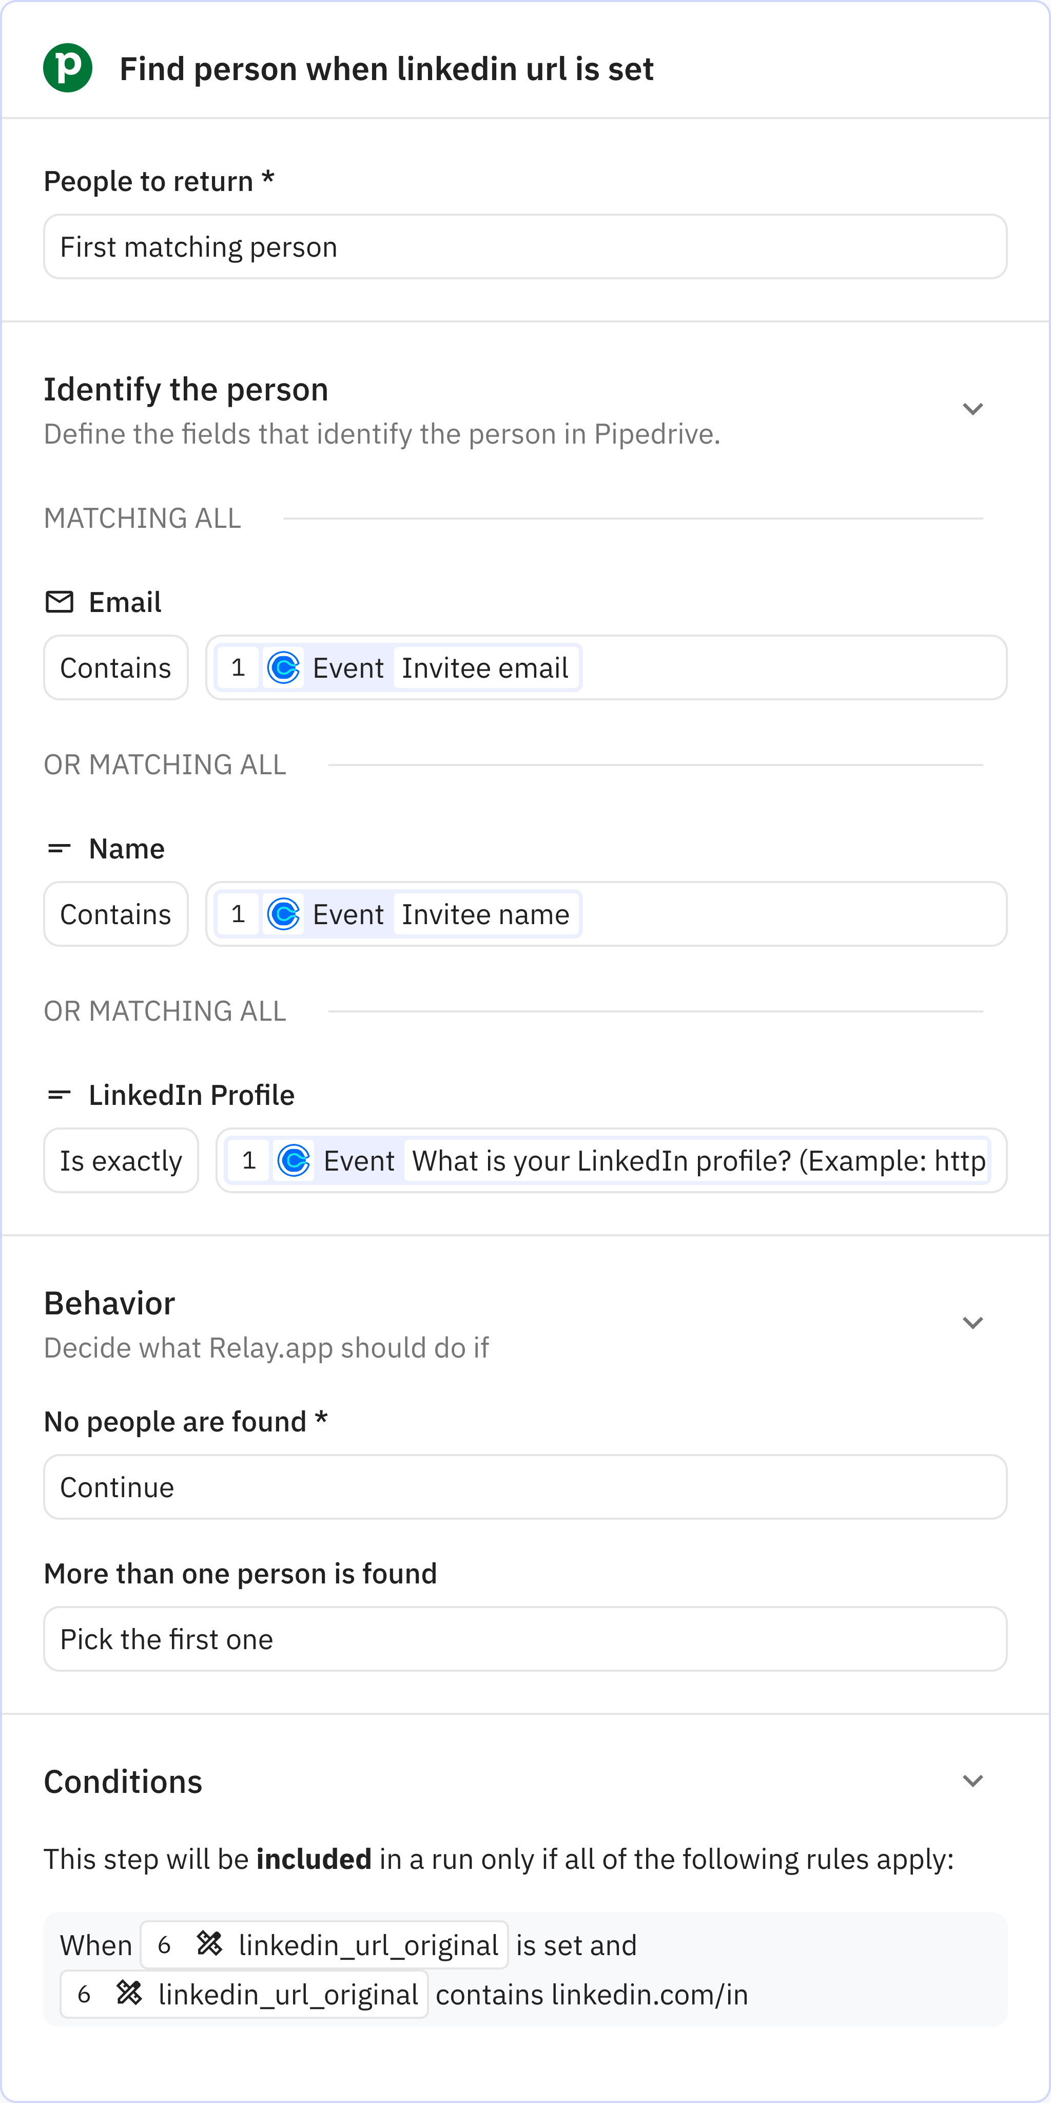The image size is (1051, 2103).
Task: Click linkedin_url_original chip before 'contains linkedin.com/in'
Action: [x=244, y=1995]
